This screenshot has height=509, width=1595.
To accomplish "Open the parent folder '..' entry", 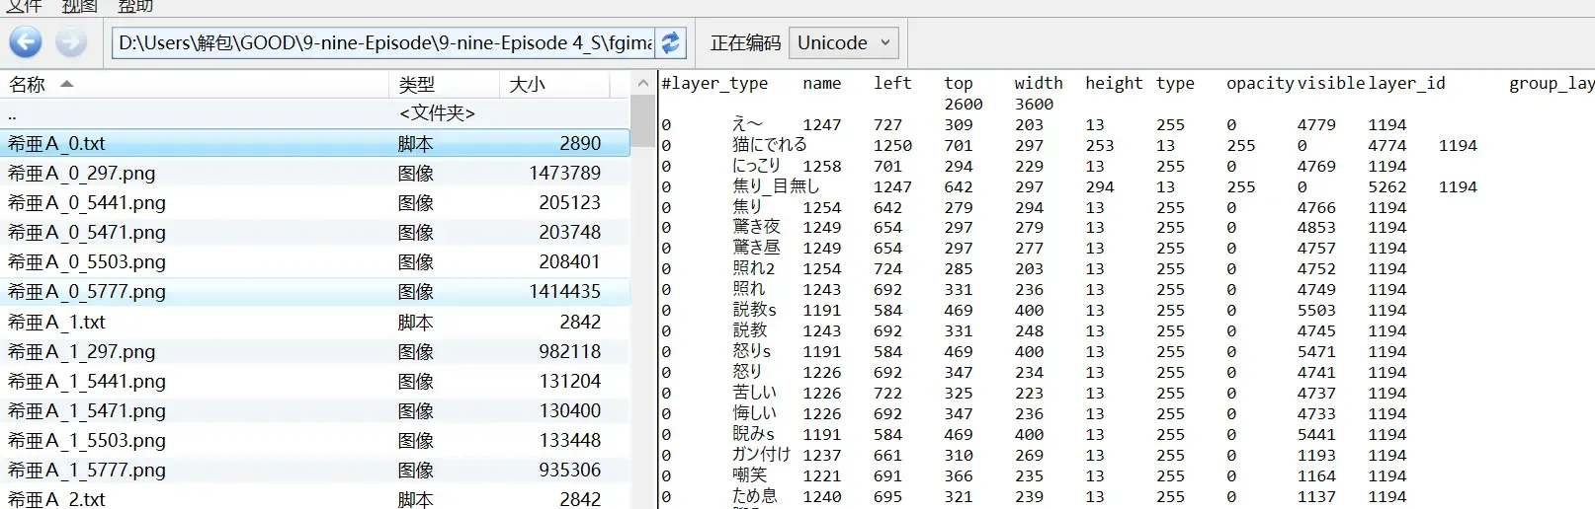I will tap(315, 113).
